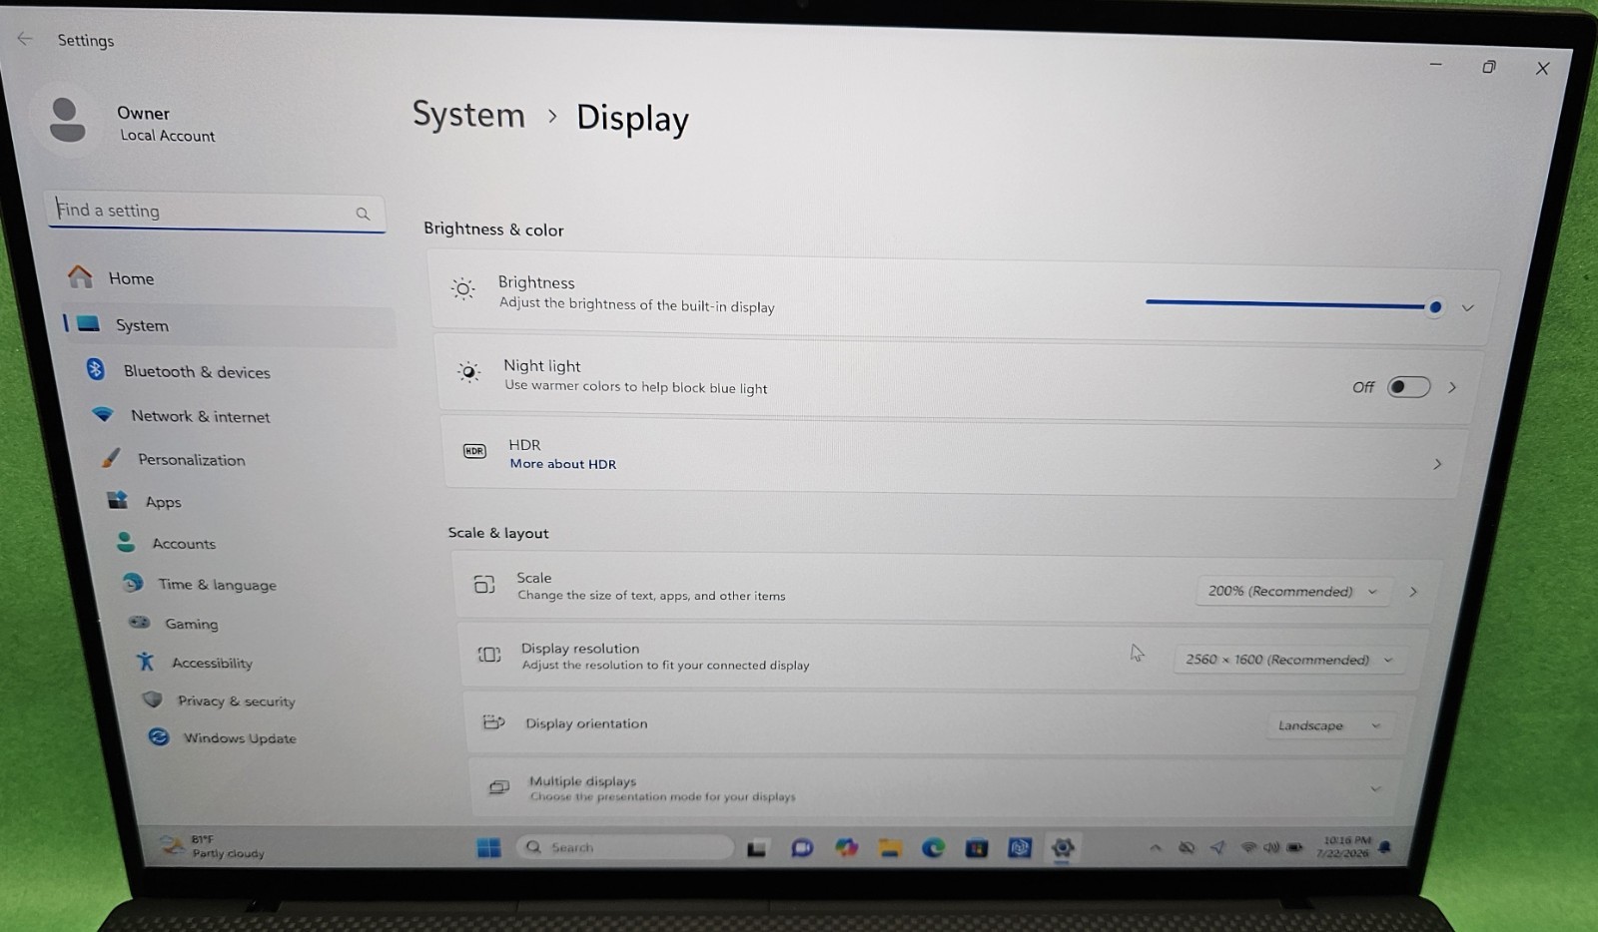Expand the Multiple displays section
The image size is (1598, 932).
(1375, 788)
